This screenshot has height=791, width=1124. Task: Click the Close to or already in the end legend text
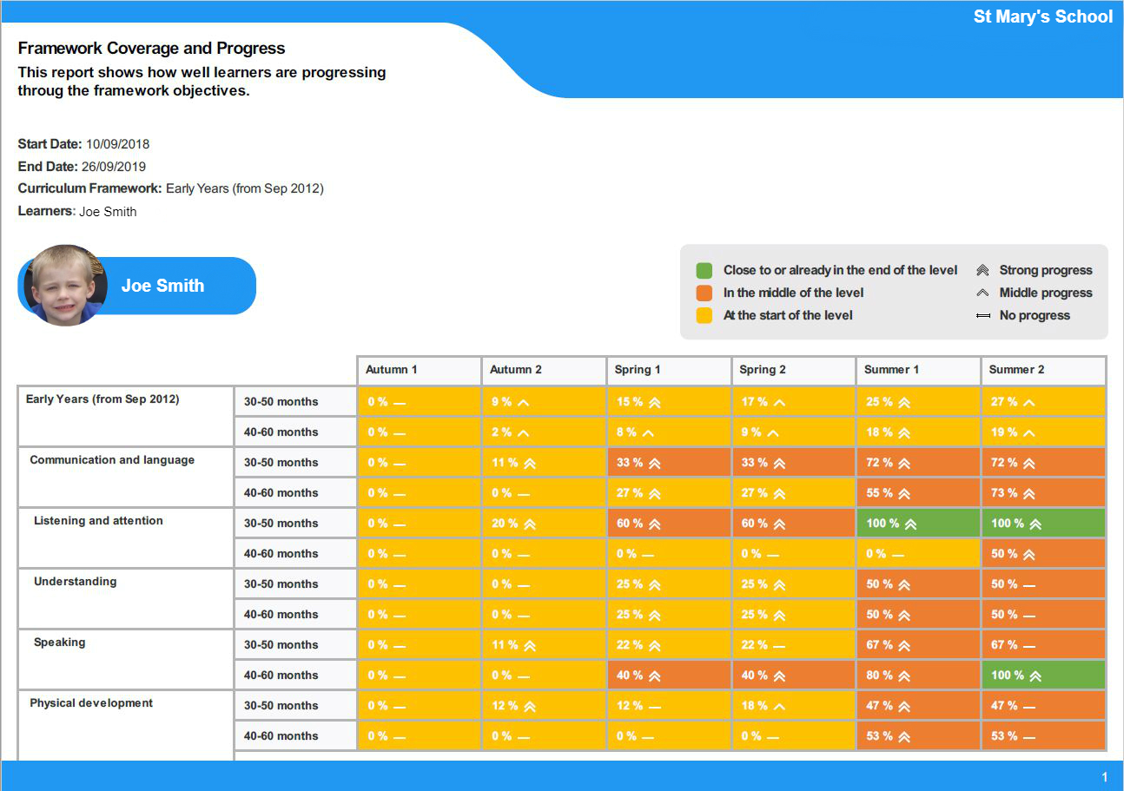(841, 270)
